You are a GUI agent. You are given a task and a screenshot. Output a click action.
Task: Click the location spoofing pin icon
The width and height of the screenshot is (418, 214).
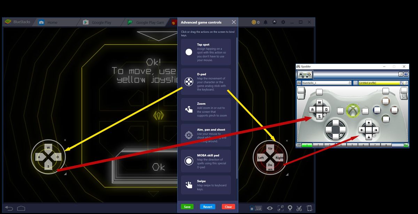290,208
